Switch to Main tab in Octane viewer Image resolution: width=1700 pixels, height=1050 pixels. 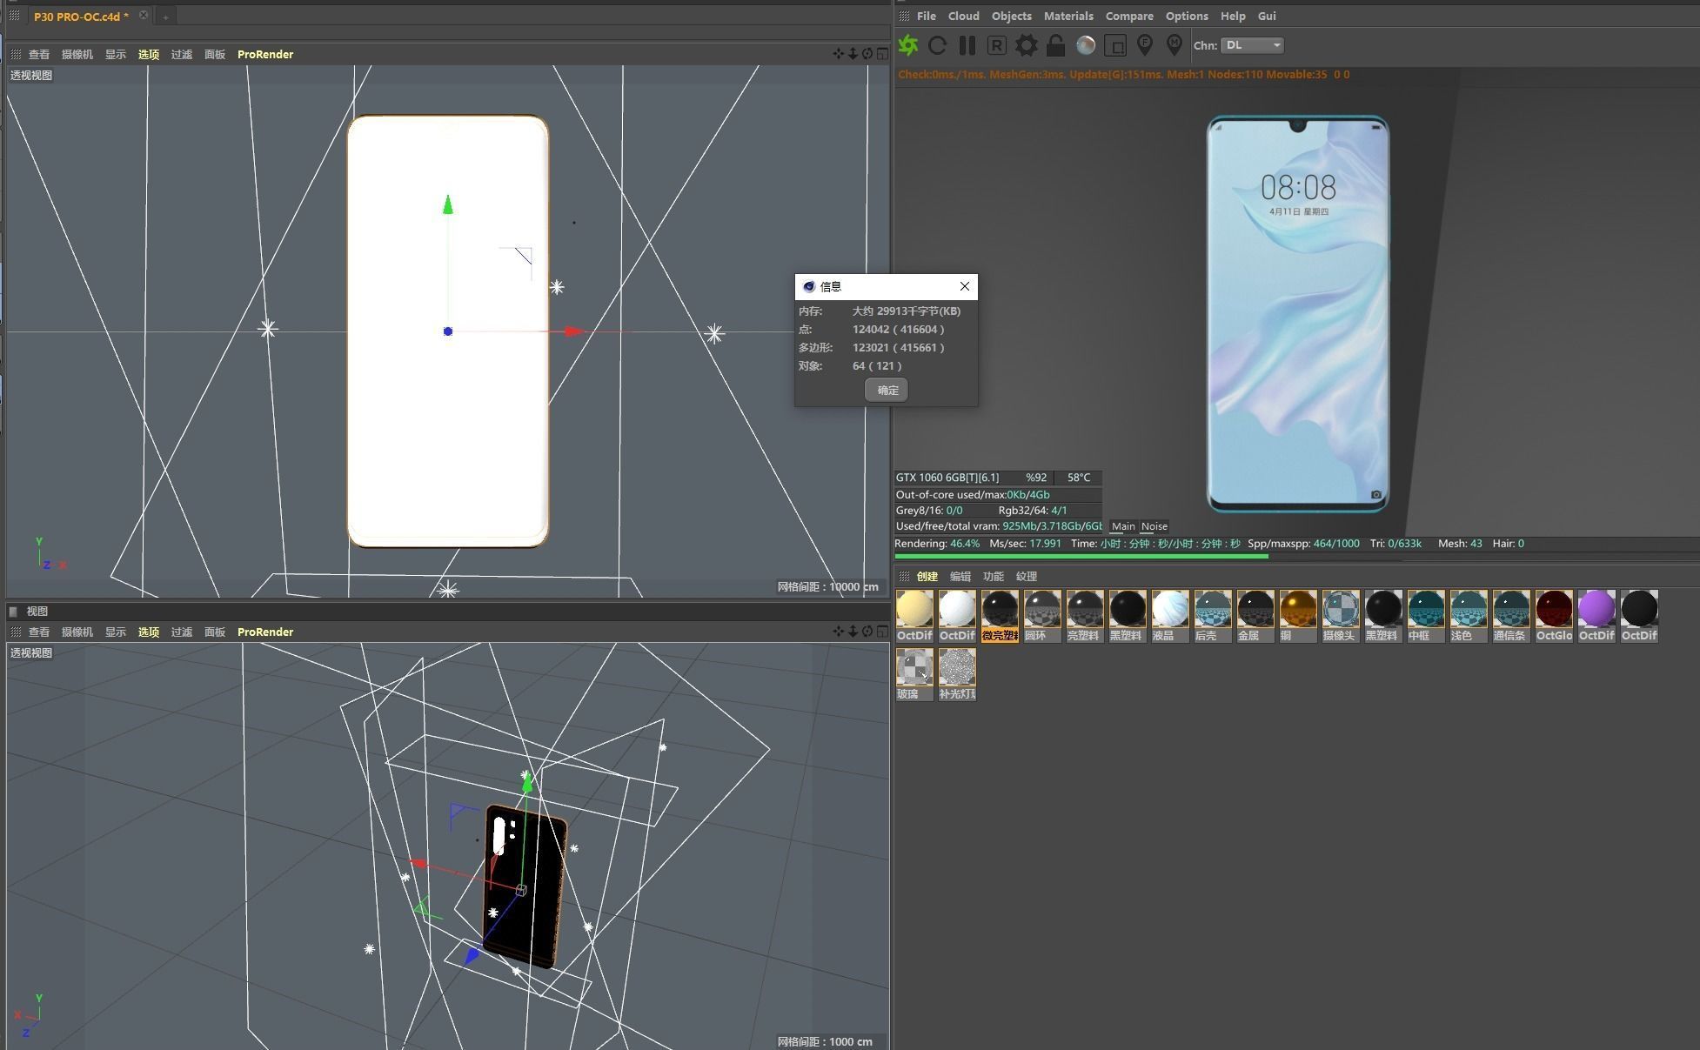pyautogui.click(x=1123, y=526)
